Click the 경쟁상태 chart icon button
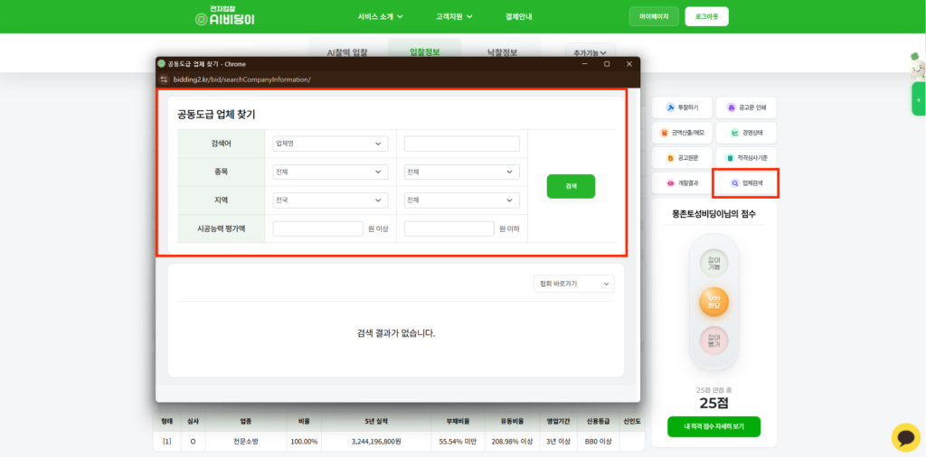 (745, 133)
